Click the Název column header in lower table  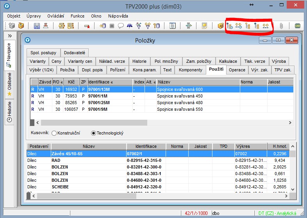tap(89, 146)
